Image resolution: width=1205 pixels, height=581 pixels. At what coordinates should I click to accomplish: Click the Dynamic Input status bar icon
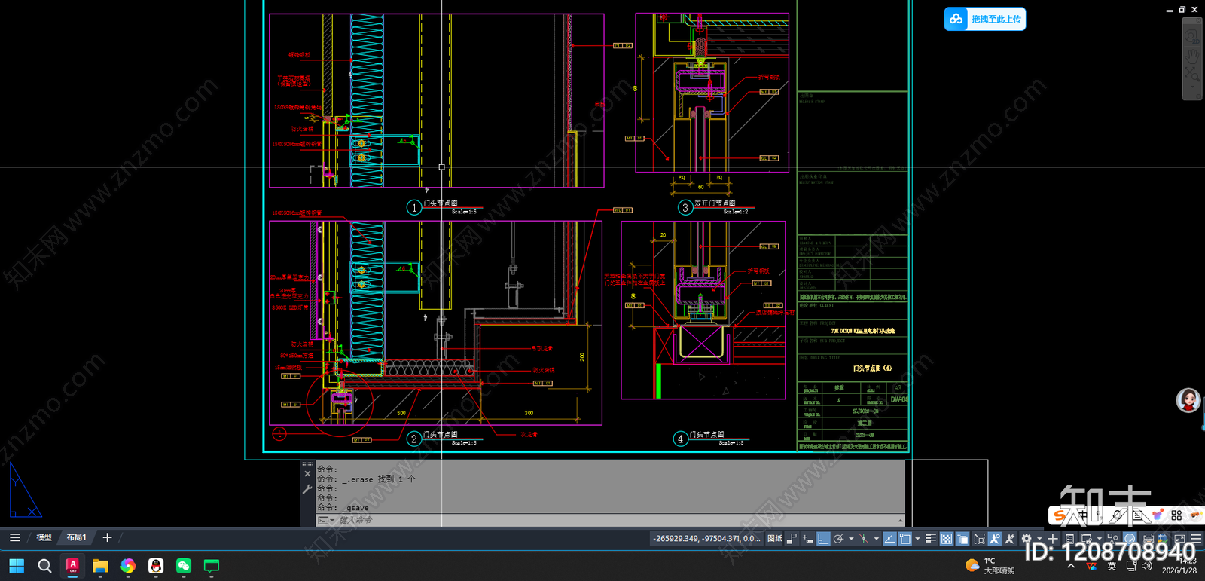807,539
